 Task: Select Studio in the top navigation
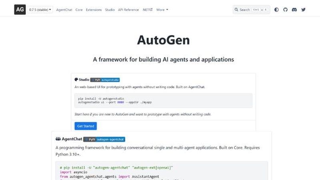[110, 10]
